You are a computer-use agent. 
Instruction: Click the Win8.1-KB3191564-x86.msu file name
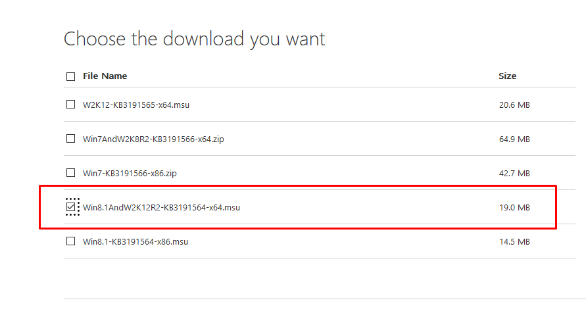(x=135, y=242)
